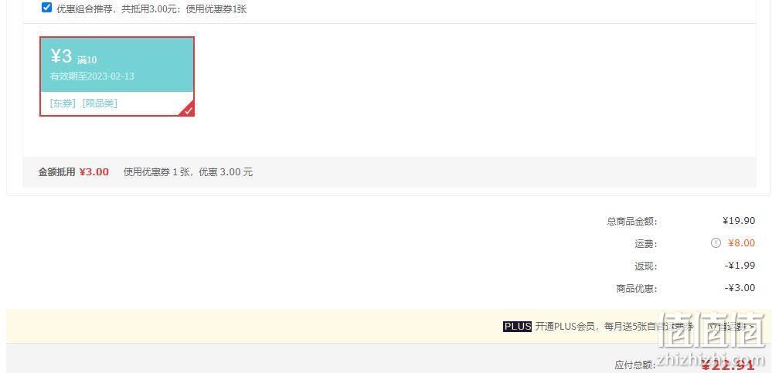The height and width of the screenshot is (373, 772).
Task: Click the shipping fee info icon
Action: point(716,243)
